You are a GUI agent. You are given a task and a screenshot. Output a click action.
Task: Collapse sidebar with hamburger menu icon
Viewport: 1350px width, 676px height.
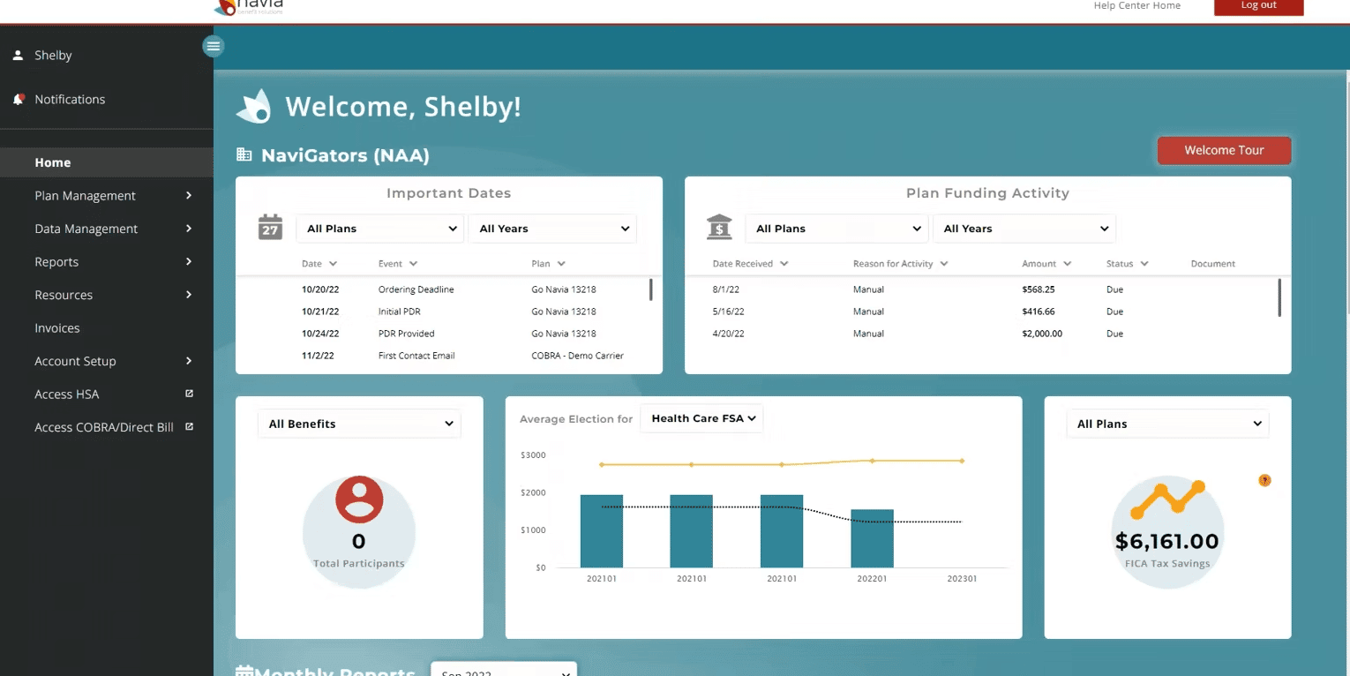pyautogui.click(x=214, y=46)
